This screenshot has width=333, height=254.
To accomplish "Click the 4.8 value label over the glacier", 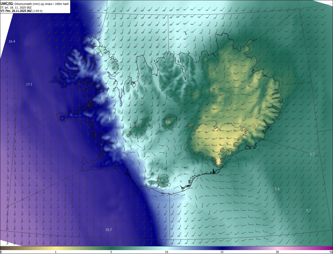I will tap(135, 124).
